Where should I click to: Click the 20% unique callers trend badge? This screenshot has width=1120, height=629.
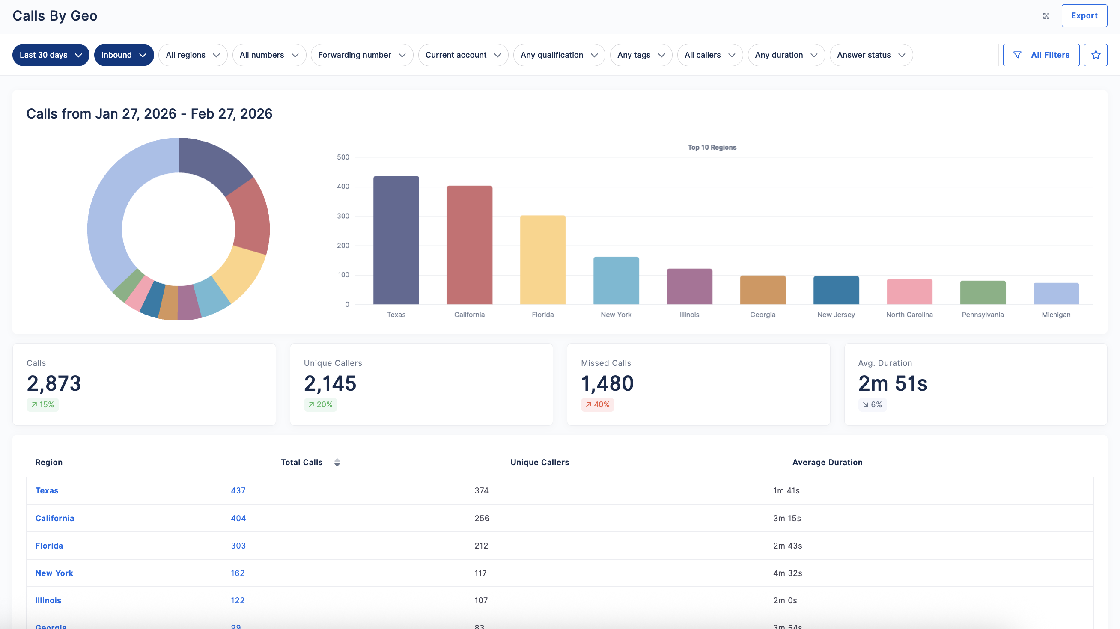click(320, 405)
